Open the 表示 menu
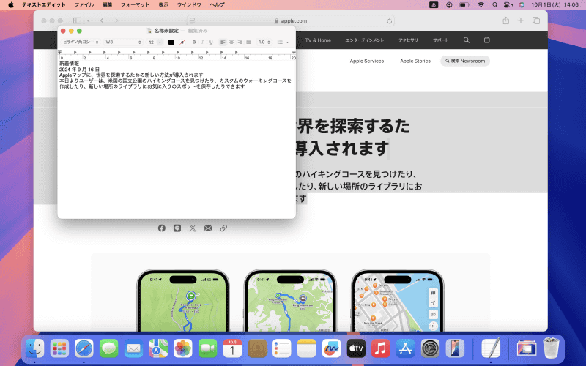586x366 pixels. click(x=163, y=5)
